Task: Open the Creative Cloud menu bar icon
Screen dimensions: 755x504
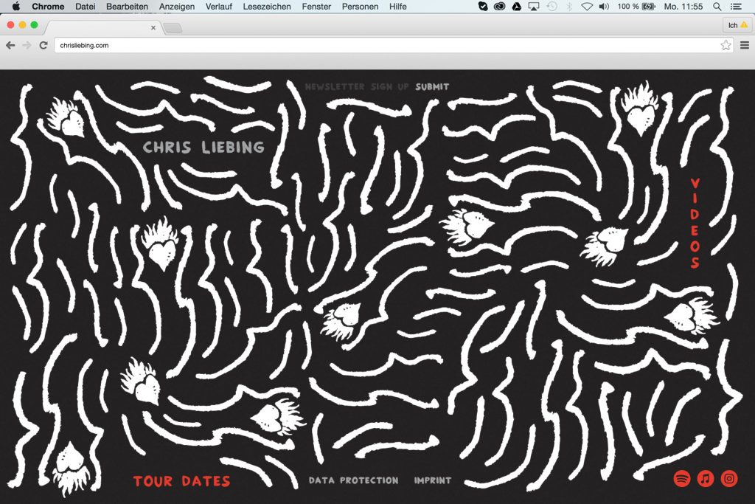Action: pyautogui.click(x=499, y=7)
